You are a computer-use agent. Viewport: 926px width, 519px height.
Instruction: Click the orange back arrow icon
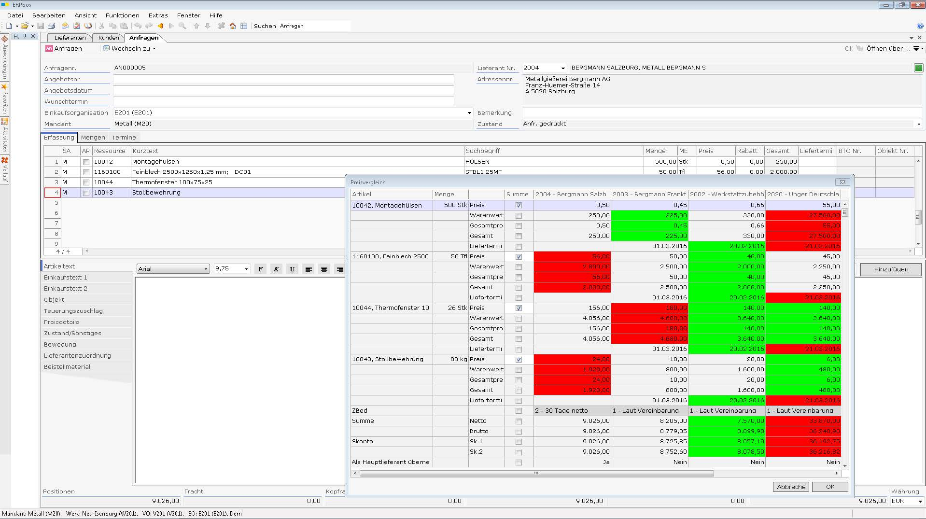click(160, 26)
